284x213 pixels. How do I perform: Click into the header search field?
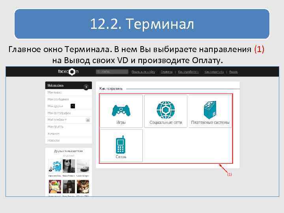pyautogui.click(x=112, y=72)
